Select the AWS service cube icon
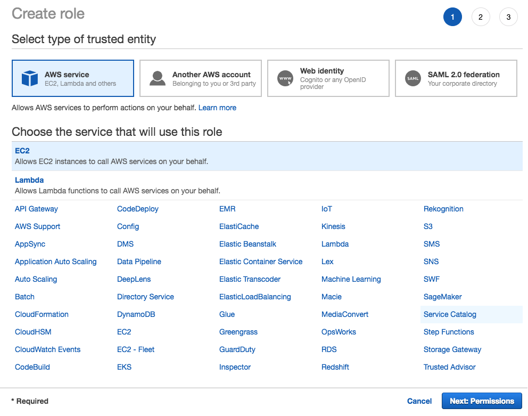Image resolution: width=528 pixels, height=416 pixels. pyautogui.click(x=30, y=78)
